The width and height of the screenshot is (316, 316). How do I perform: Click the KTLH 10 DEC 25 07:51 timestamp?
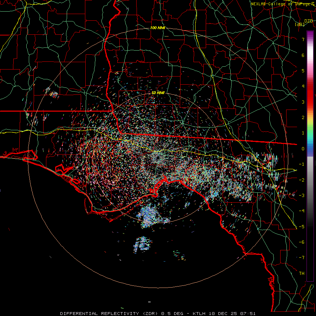point(224,314)
